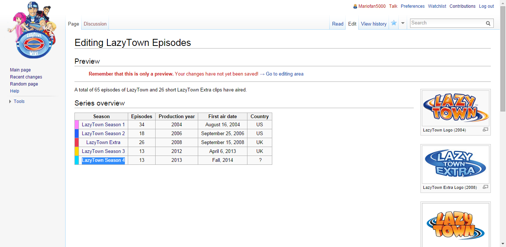Click the user icon beside Mariofan5000
The height and width of the screenshot is (247, 506).
point(355,6)
